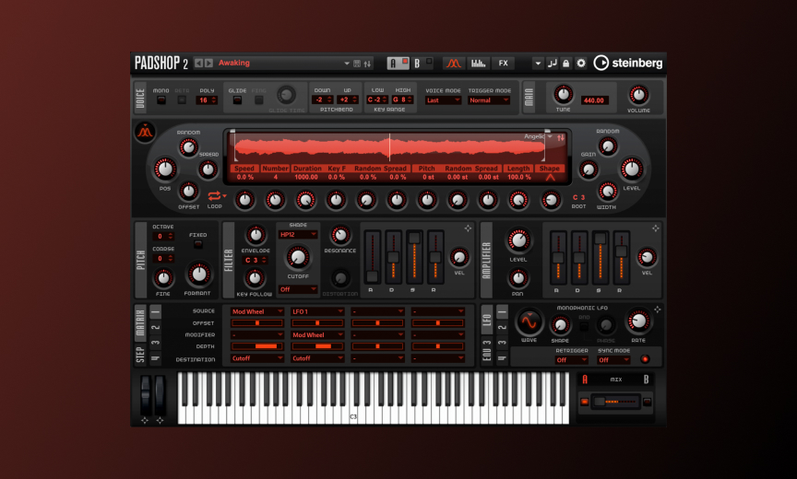
Task: Toggle Fixed pitch switch
Action: [x=197, y=245]
